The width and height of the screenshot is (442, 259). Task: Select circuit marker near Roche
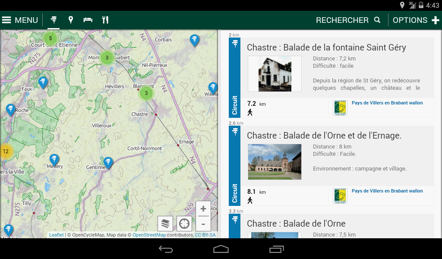coord(10,109)
